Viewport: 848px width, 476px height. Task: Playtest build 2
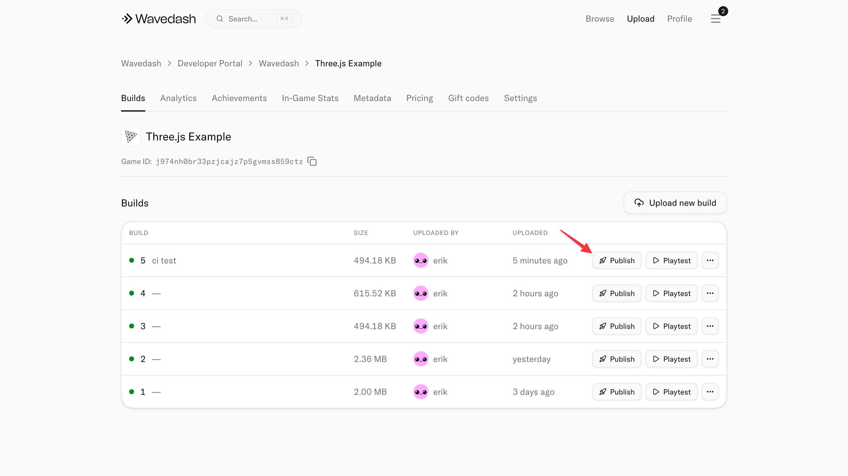[671, 359]
